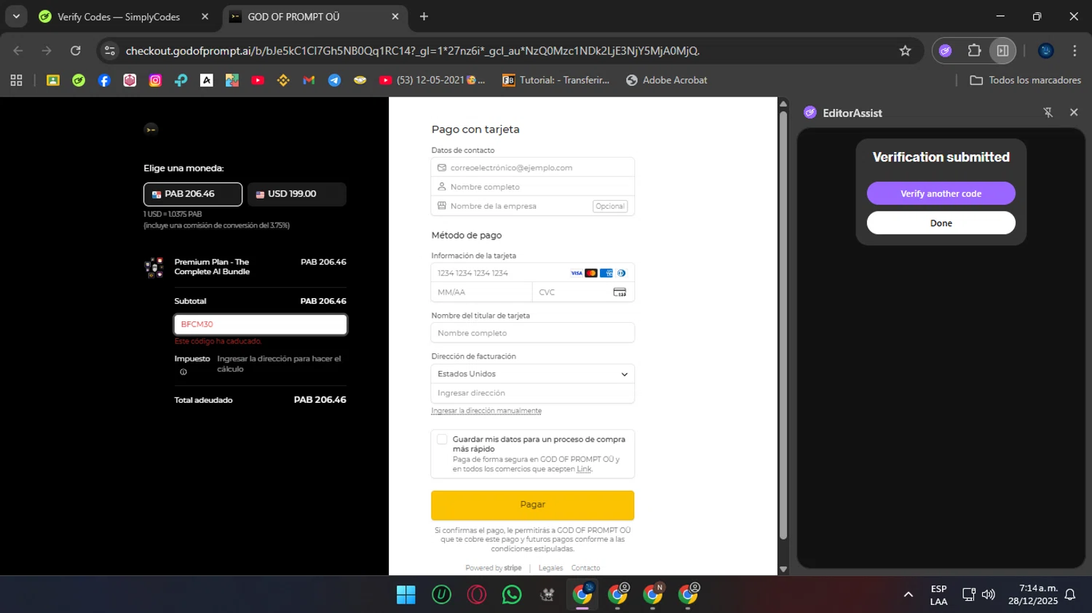This screenshot has width=1092, height=613.
Task: Open the Chrome profile avatar
Action: [x=1046, y=51]
